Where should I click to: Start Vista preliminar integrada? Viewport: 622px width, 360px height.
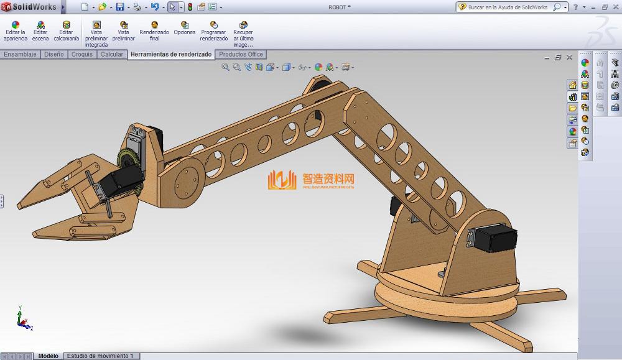pyautogui.click(x=96, y=25)
